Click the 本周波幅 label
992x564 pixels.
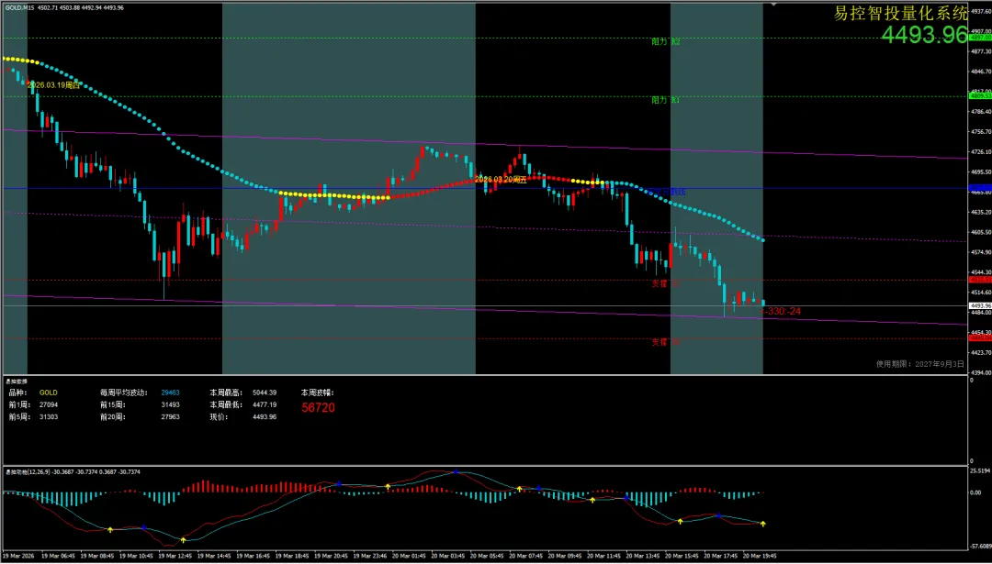tap(318, 393)
